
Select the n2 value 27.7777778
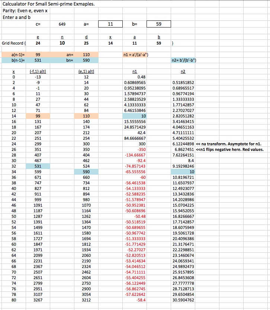point(183,283)
